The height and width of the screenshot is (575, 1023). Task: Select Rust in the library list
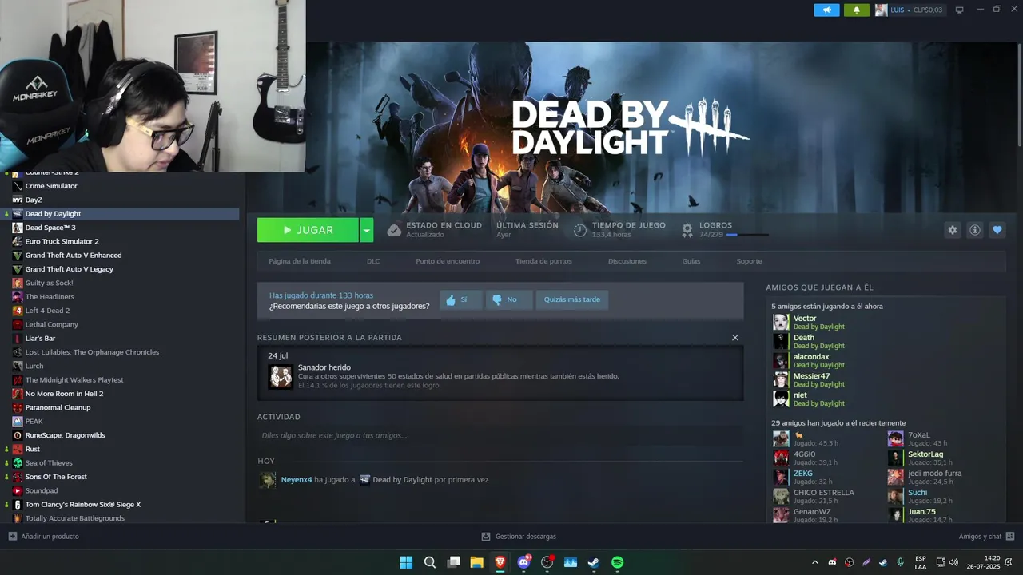pos(33,449)
